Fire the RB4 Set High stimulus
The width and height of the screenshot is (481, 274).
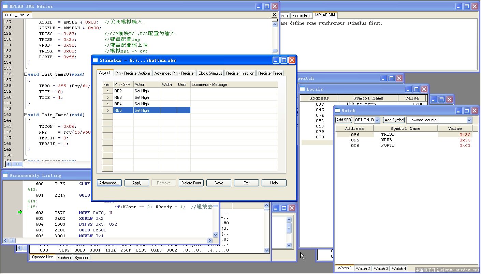pyautogui.click(x=107, y=104)
